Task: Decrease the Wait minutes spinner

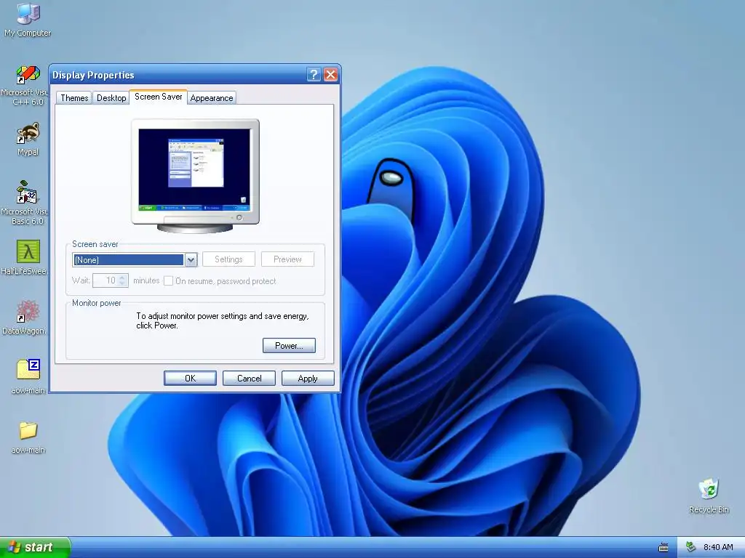Action: [122, 284]
